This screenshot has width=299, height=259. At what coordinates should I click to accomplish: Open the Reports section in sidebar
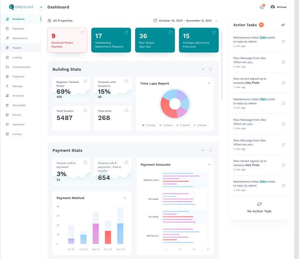coord(7,48)
